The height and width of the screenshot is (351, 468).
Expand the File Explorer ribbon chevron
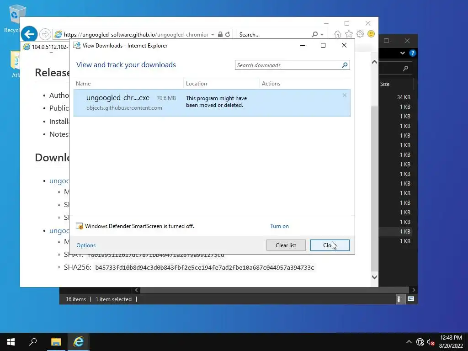[403, 53]
